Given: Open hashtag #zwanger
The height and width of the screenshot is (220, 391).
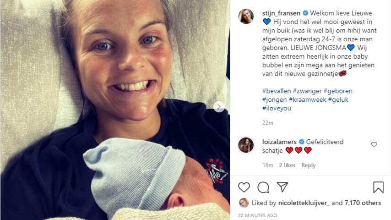Looking at the screenshot, I should tap(307, 91).
